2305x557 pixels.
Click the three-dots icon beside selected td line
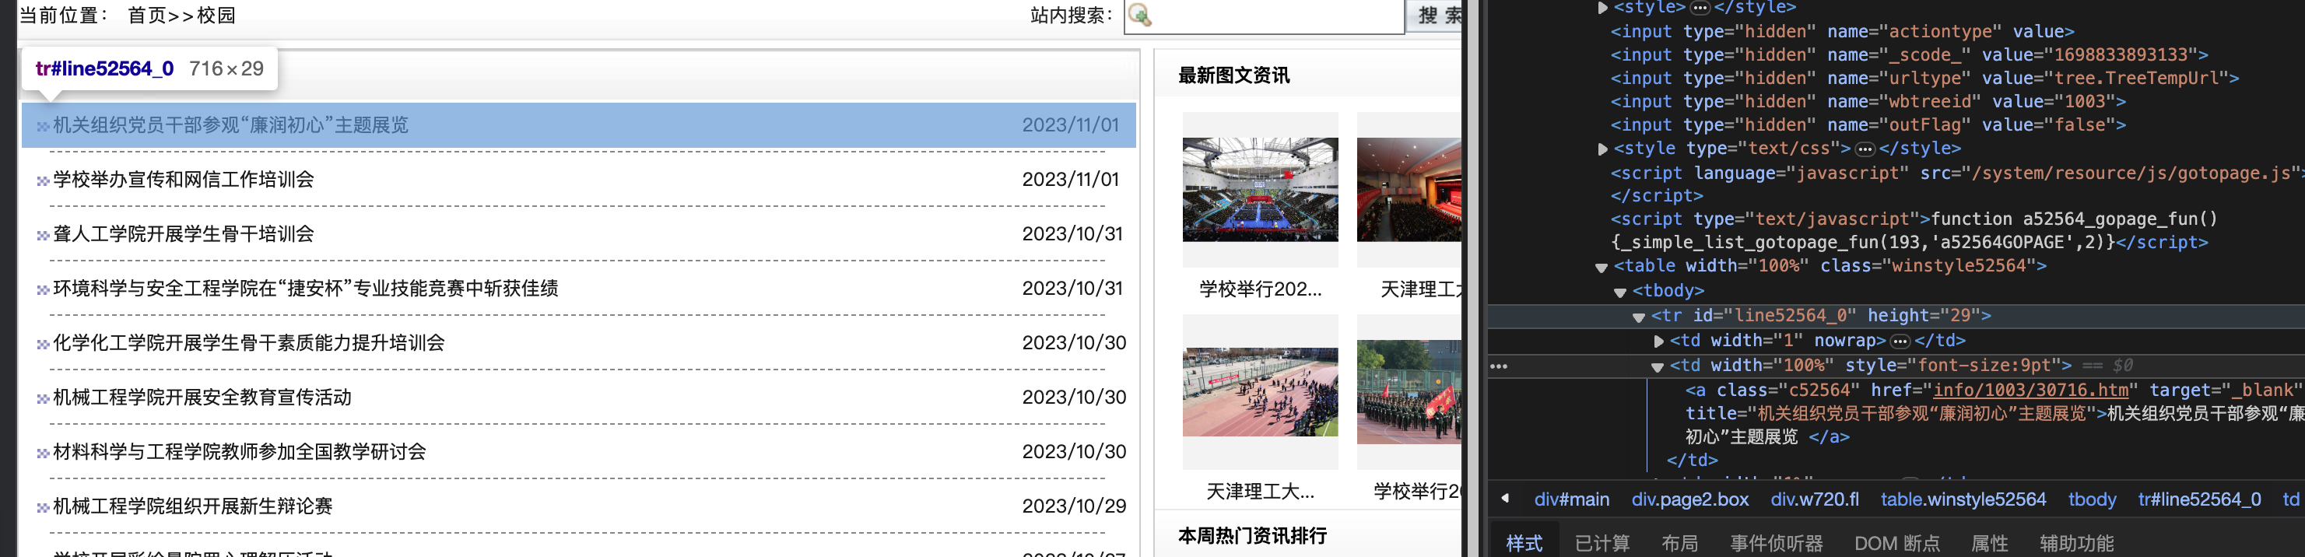(x=1499, y=366)
